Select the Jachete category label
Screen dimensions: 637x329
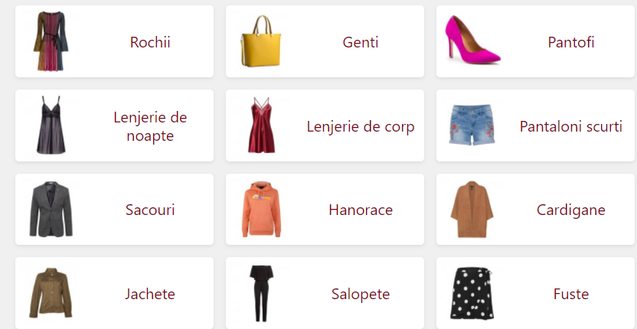(x=150, y=294)
